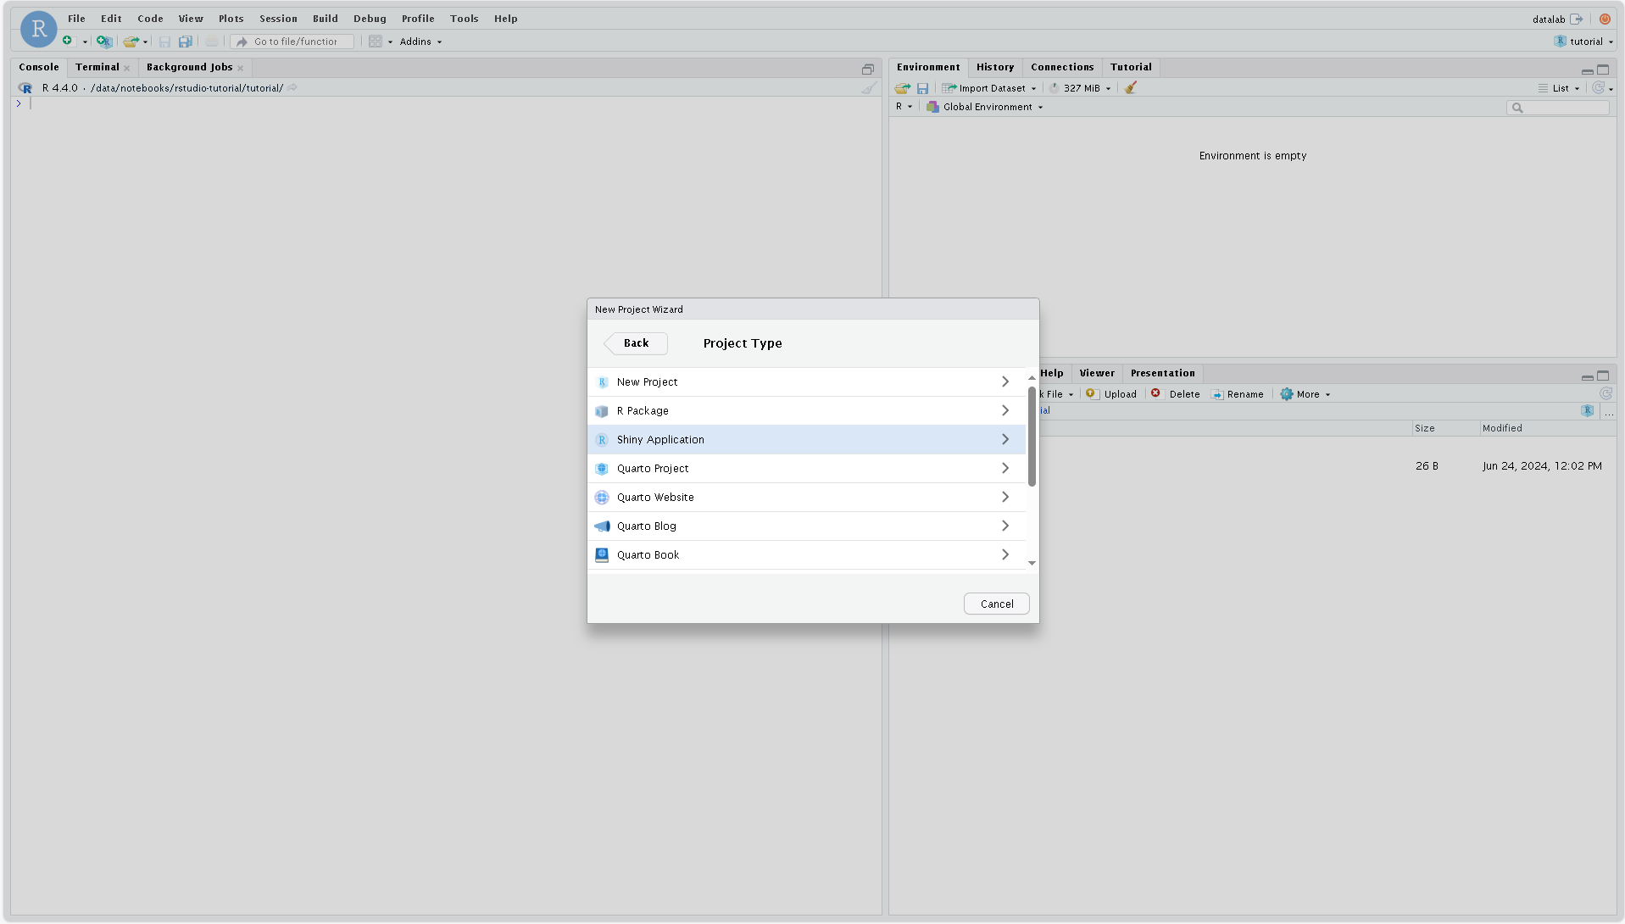The height and width of the screenshot is (924, 1625).
Task: Click the refresh file listing icon
Action: (x=1605, y=393)
